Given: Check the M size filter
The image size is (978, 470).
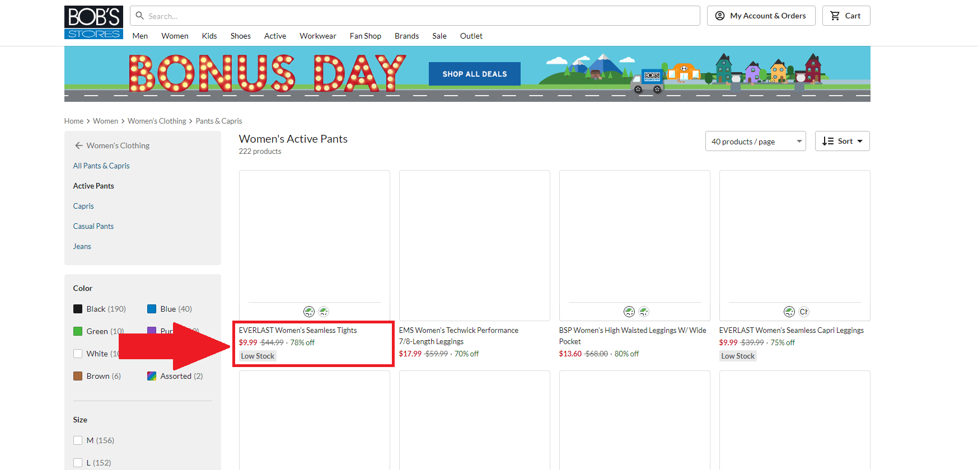Looking at the screenshot, I should (78, 440).
